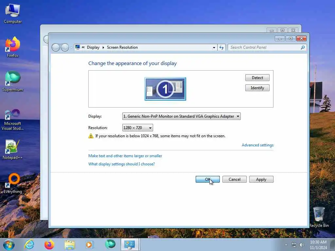Open the Everything search desktop shortcut
Viewport: 335px width, 251px height.
click(13, 183)
